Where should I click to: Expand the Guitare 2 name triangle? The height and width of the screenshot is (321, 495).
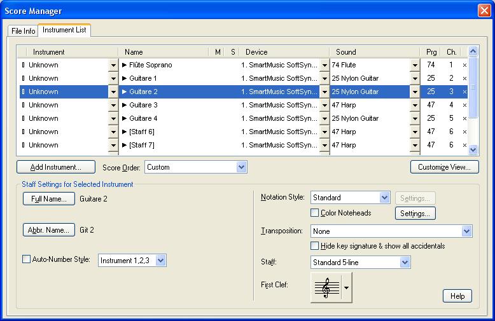[124, 92]
